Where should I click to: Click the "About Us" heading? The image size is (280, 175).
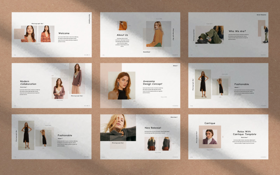[122, 35]
